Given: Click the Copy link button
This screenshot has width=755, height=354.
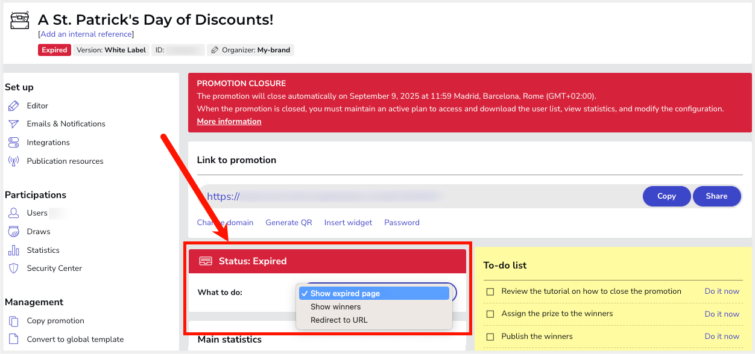Looking at the screenshot, I should click(666, 196).
